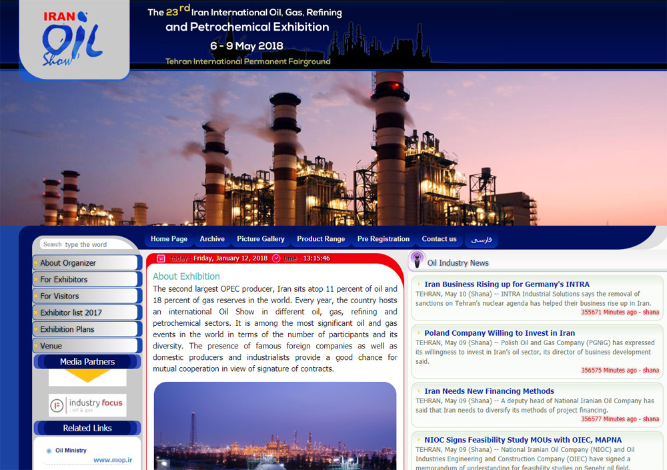Click the '6 - 9 May 2018' header text
The height and width of the screenshot is (470, 667).
(x=247, y=45)
